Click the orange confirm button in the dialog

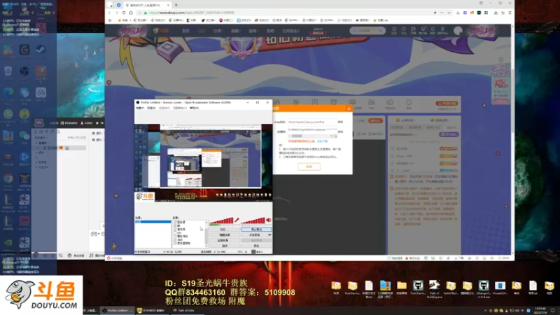[x=309, y=167]
